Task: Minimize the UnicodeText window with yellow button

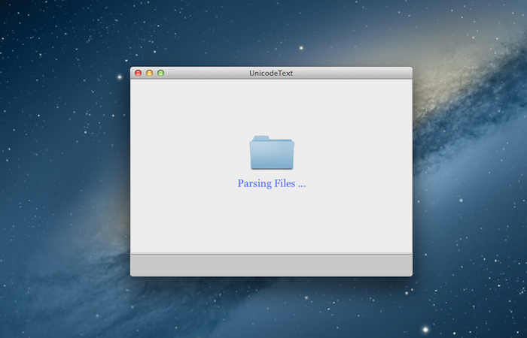Action: 150,73
